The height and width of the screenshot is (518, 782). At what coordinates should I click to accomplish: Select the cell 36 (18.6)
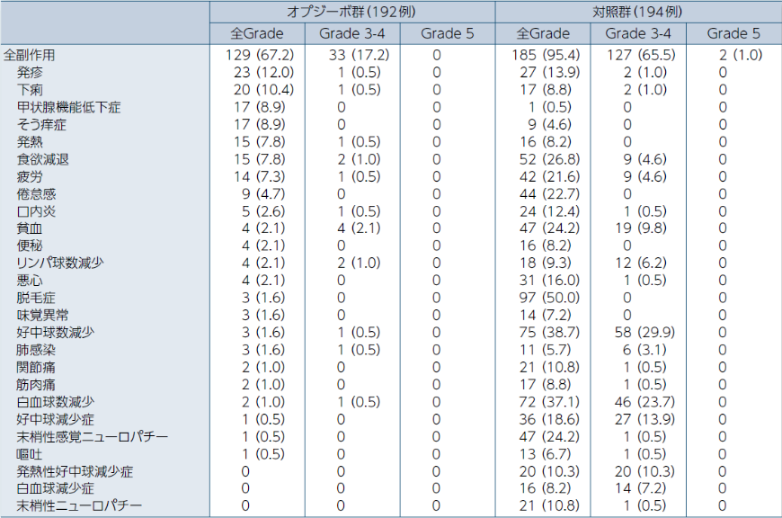[x=550, y=419]
